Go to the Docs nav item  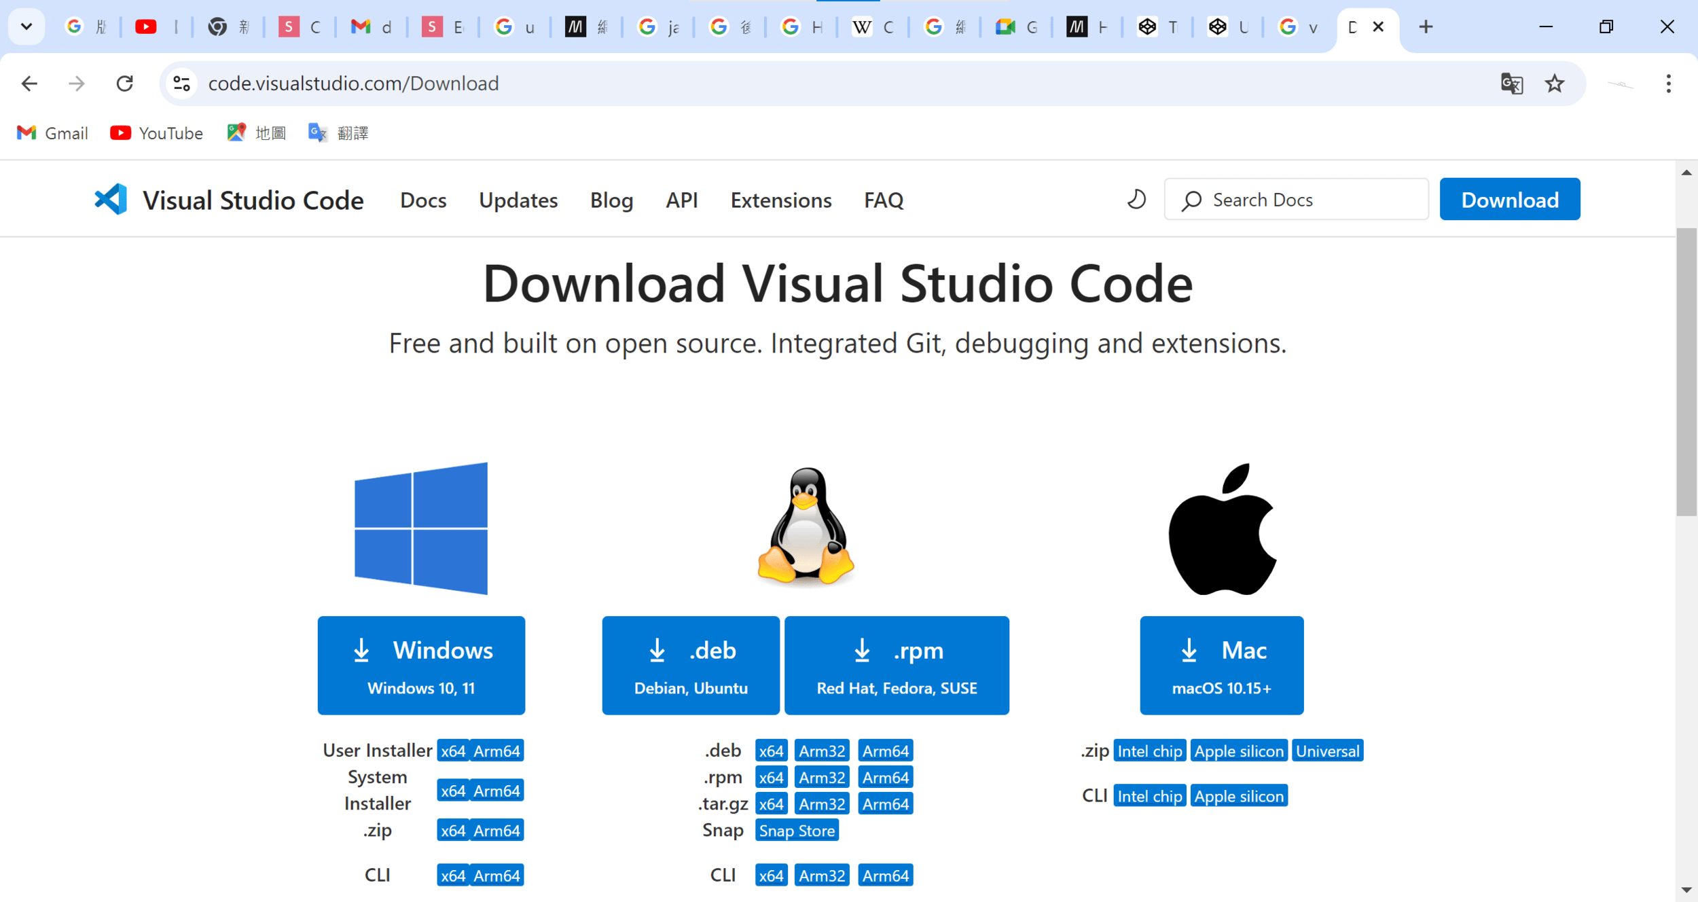coord(423,200)
